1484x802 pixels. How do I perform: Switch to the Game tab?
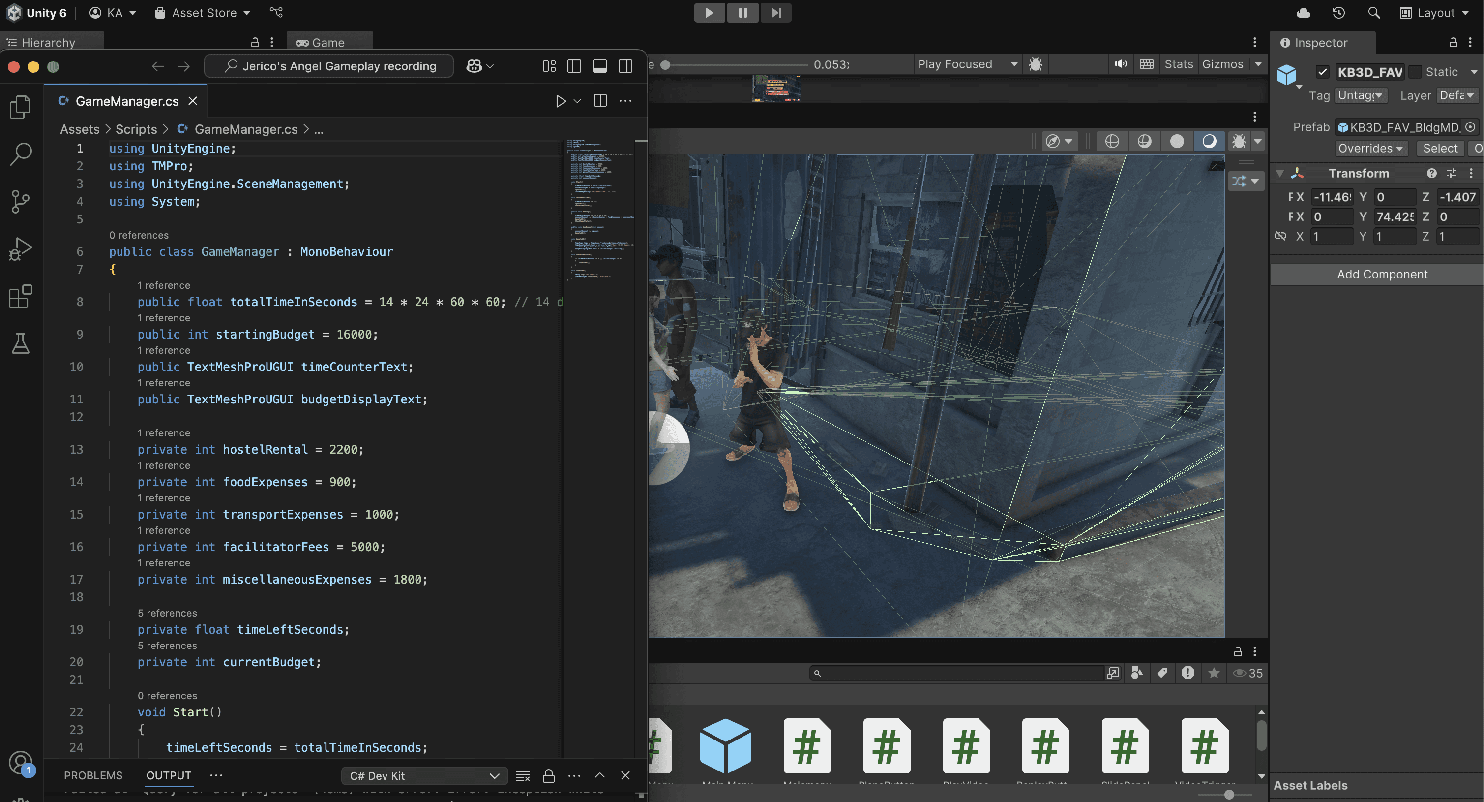329,43
